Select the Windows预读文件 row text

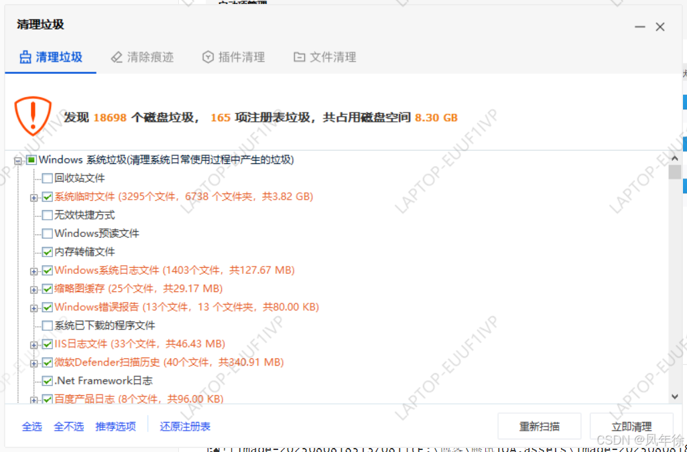[x=97, y=234]
